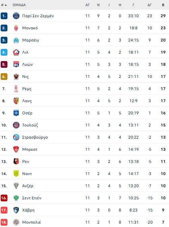Sort standings by ΔΓ goal difference header
Viewport: 169px width, 227px height.
[x=149, y=5]
